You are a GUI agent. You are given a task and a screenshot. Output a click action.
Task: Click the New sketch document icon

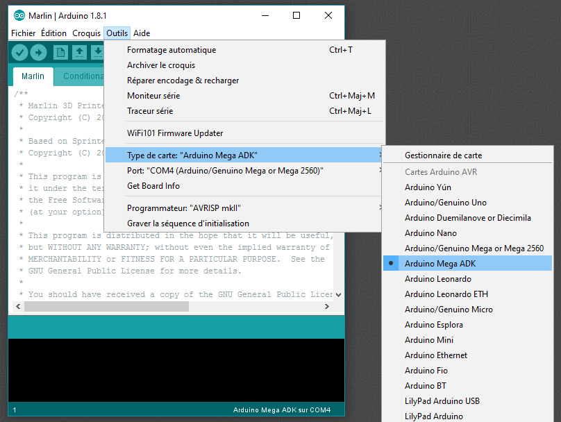[x=61, y=52]
